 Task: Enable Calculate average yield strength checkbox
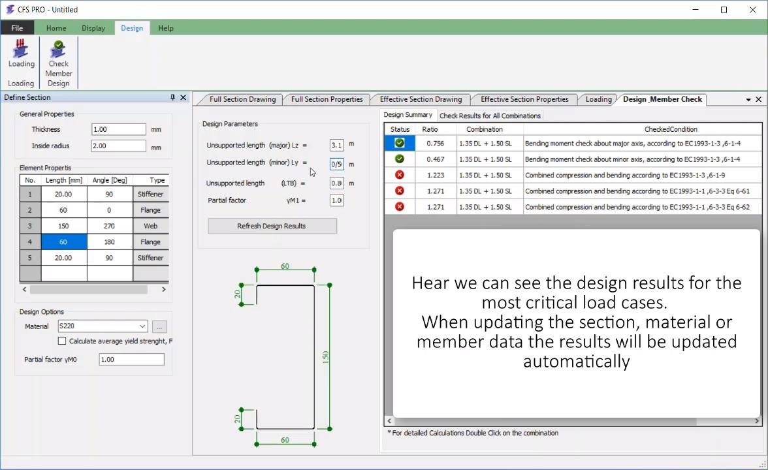click(x=61, y=341)
